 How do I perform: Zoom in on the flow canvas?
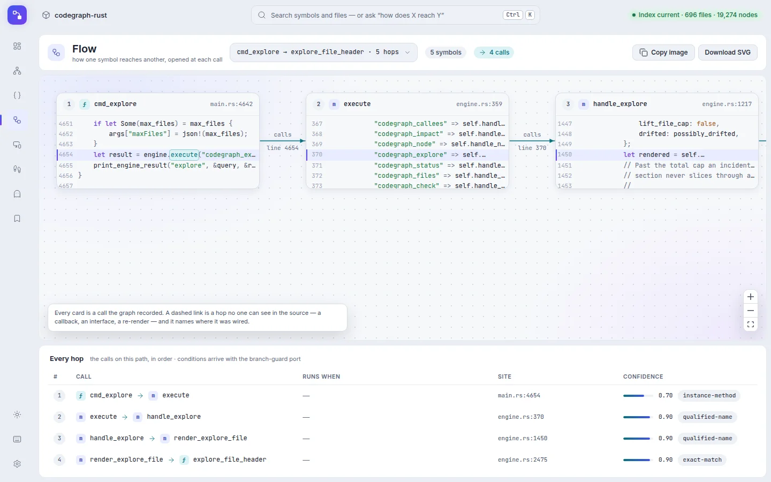pos(751,297)
